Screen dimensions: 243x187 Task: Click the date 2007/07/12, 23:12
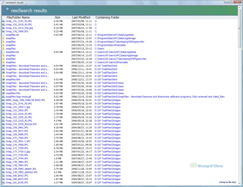click(81, 48)
